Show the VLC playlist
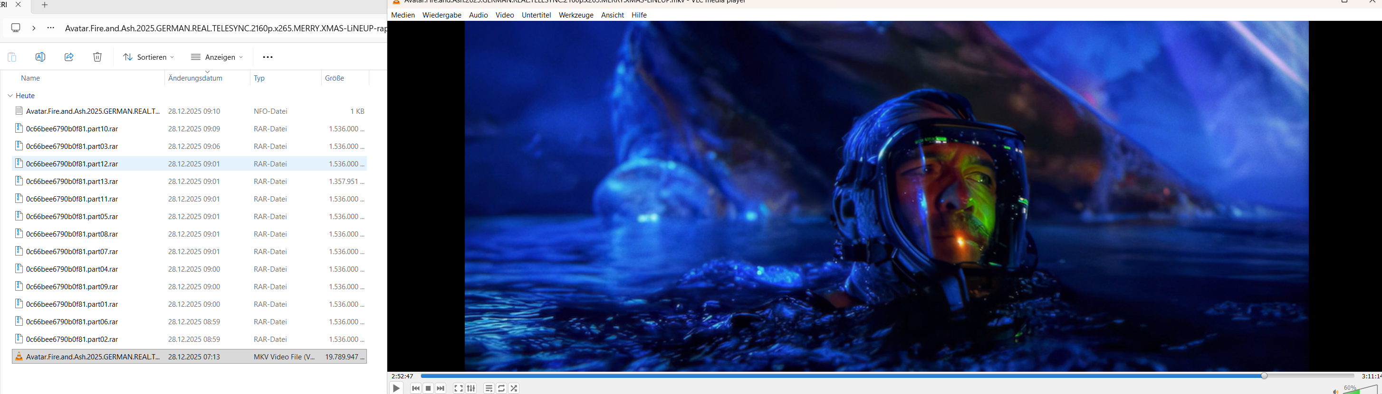Screen dimensions: 1382x394 pyautogui.click(x=489, y=389)
